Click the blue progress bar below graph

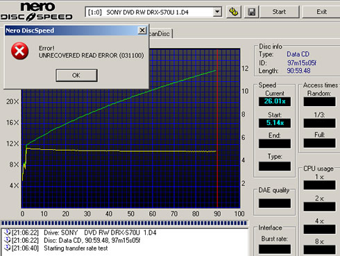click(124, 223)
